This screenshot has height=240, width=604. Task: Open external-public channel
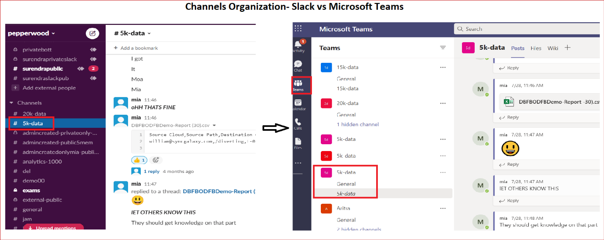coord(42,200)
